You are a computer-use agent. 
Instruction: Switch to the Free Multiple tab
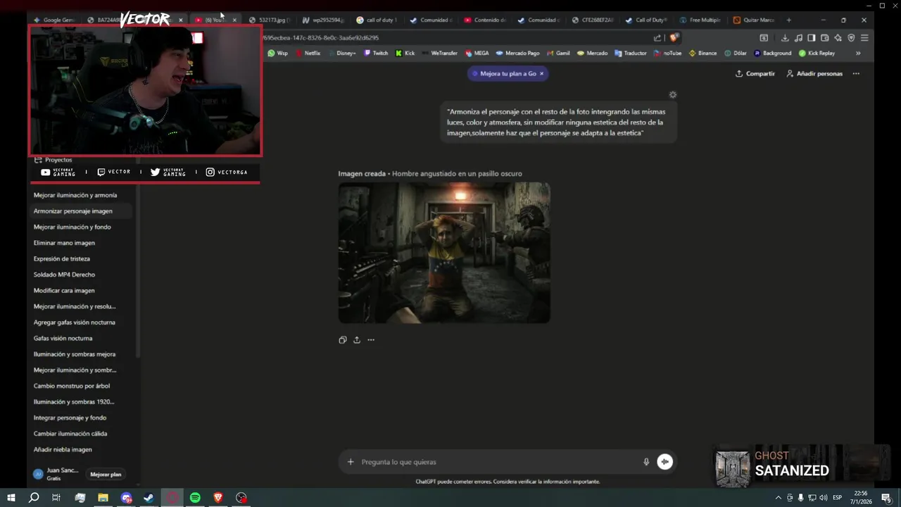(700, 20)
